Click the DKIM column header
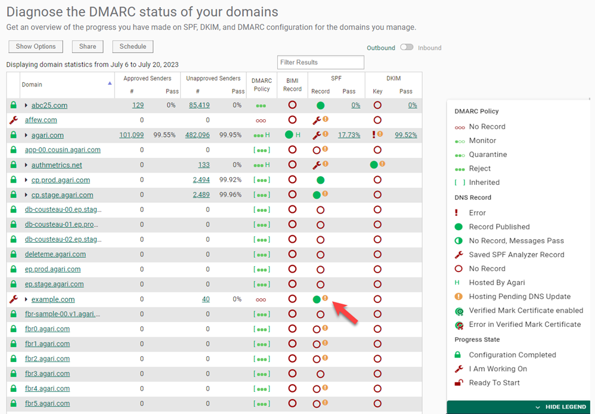Image resolution: width=595 pixels, height=414 pixels. (x=393, y=78)
